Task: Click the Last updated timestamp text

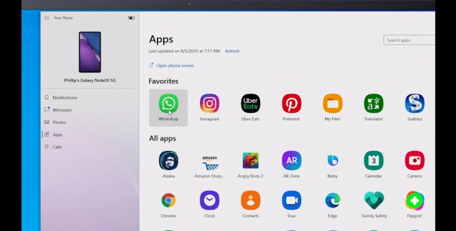Action: coord(184,51)
